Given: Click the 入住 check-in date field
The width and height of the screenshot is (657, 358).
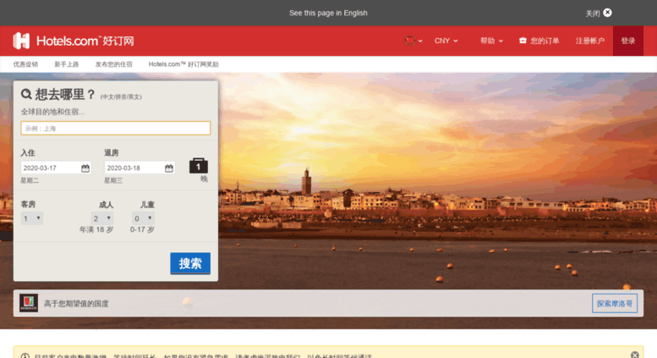Looking at the screenshot, I should pyautogui.click(x=56, y=168).
